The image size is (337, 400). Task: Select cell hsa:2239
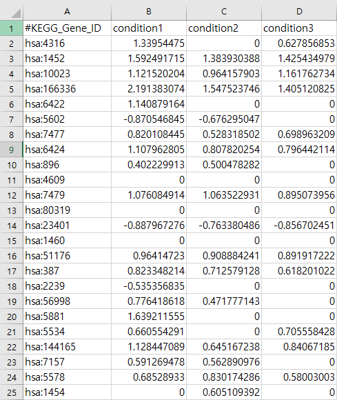[x=67, y=286]
